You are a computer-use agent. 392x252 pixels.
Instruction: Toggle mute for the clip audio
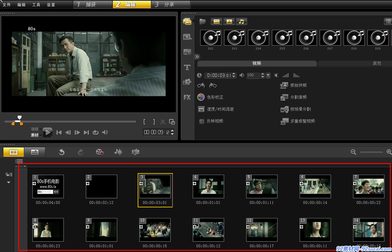[276, 75]
